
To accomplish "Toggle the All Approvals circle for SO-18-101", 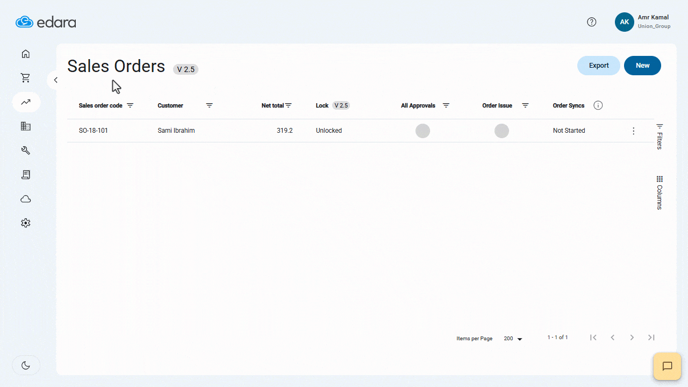I will coord(422,130).
